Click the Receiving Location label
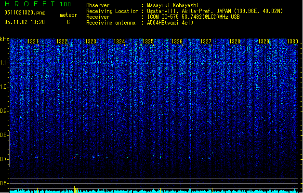Screen dimensions: 303x193 (112, 11)
